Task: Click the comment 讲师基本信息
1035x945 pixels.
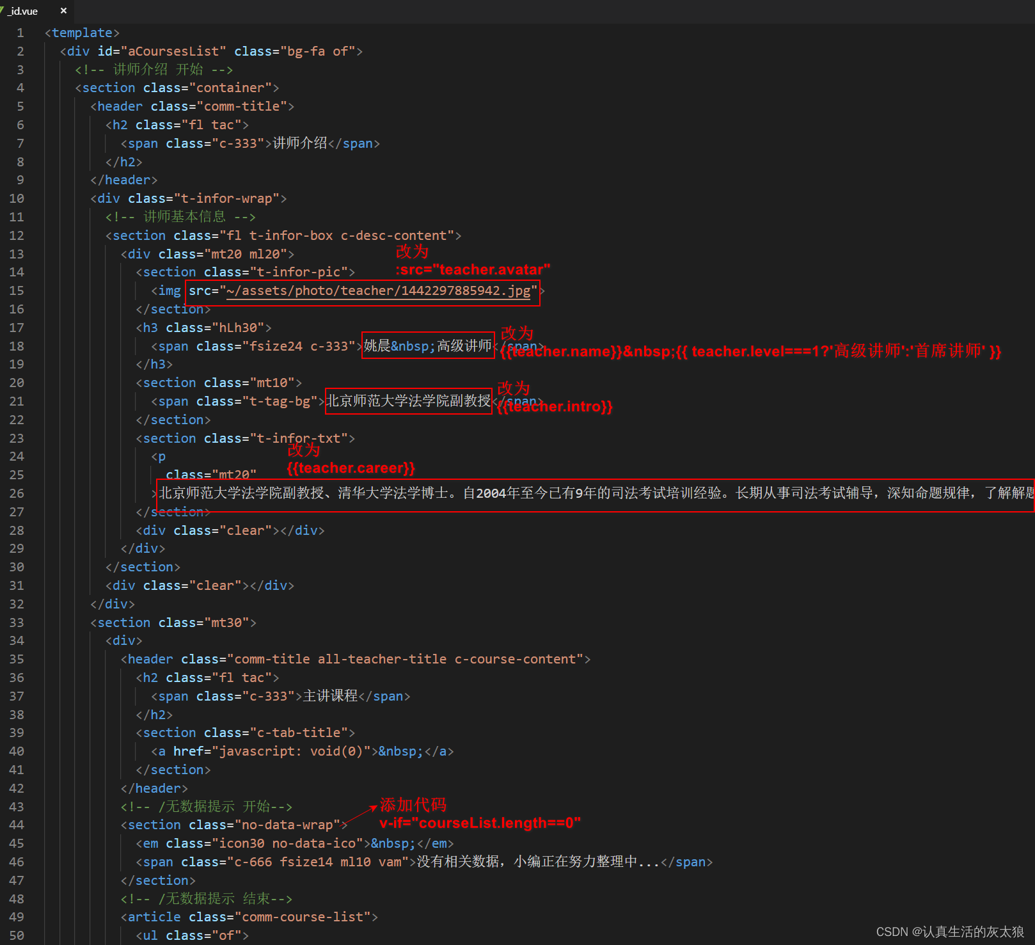Action: pyautogui.click(x=180, y=217)
